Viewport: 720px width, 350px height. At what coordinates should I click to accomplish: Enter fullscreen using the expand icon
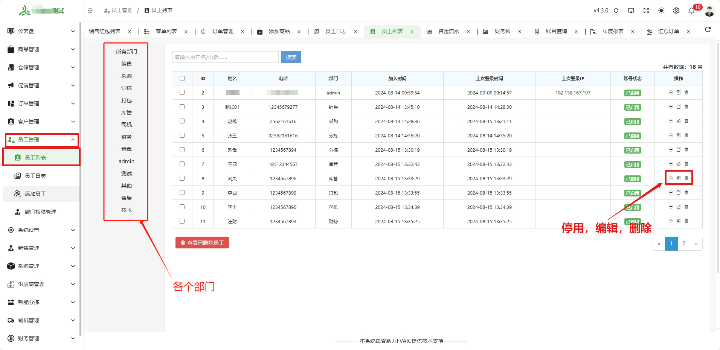(646, 11)
